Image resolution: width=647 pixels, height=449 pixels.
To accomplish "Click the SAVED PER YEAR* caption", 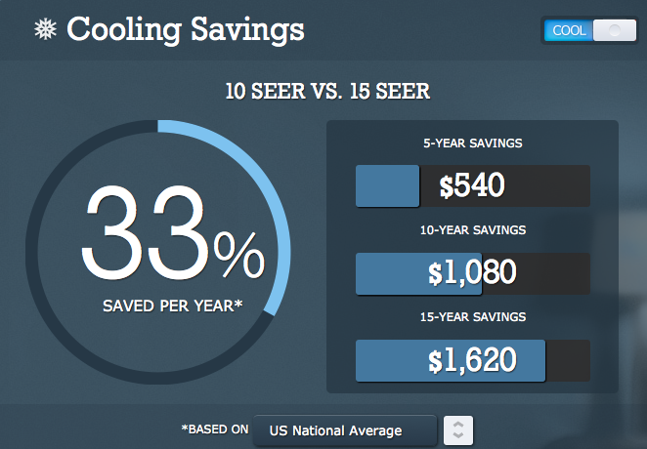I will [x=172, y=306].
